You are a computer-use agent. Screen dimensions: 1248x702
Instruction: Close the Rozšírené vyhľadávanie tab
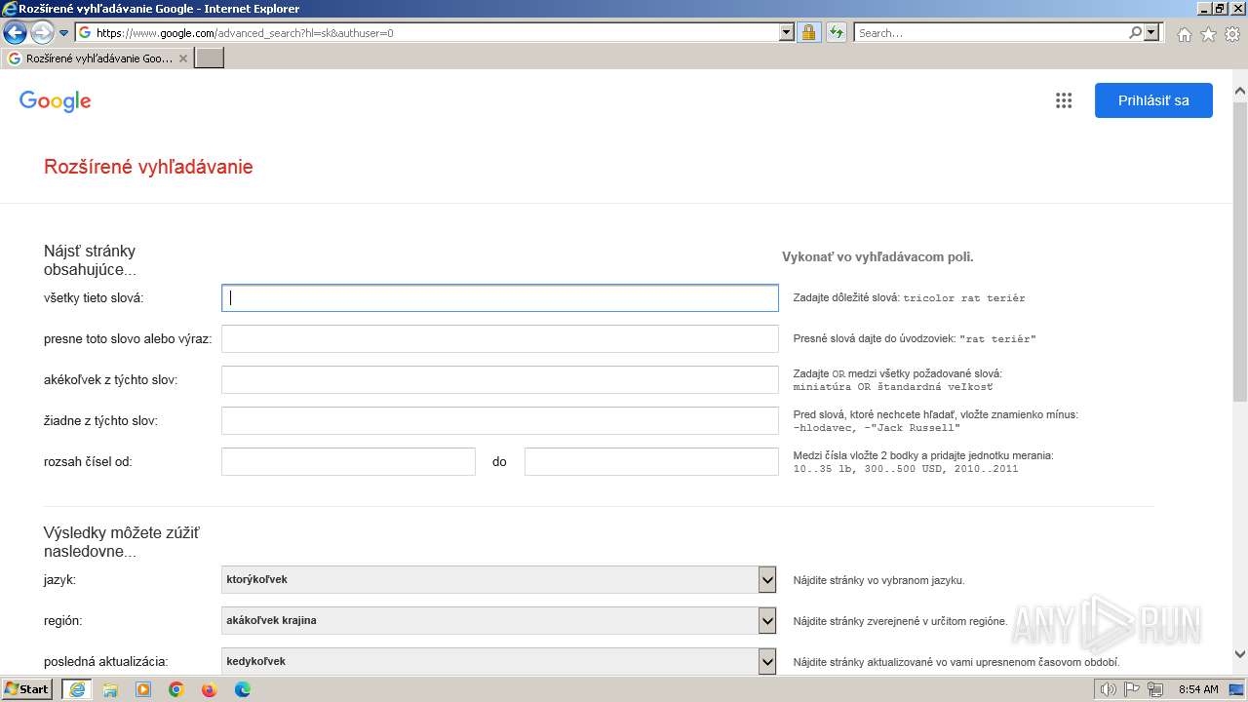(x=183, y=58)
